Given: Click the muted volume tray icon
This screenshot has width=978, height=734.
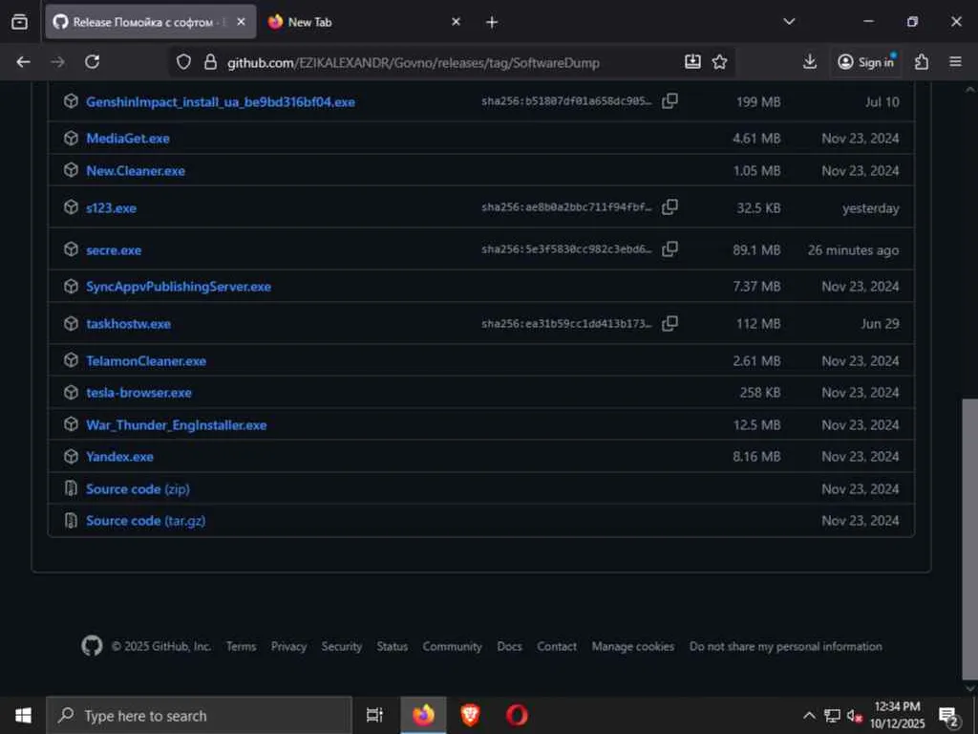Looking at the screenshot, I should click(x=855, y=716).
